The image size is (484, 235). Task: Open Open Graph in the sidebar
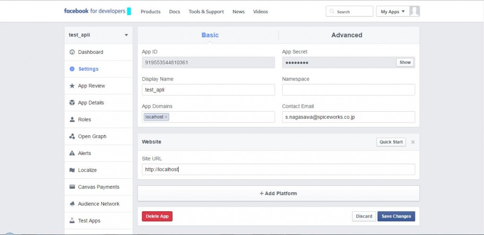click(x=98, y=136)
